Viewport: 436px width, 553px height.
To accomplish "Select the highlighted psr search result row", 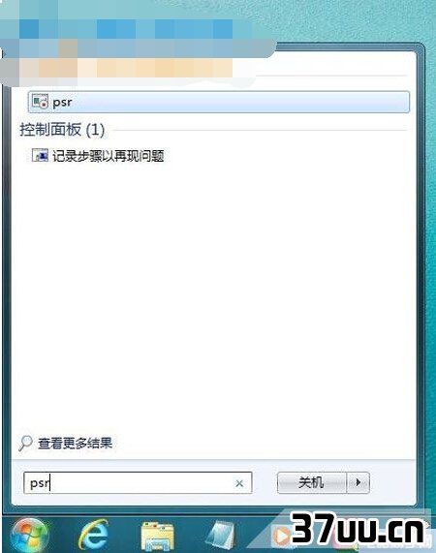I will click(219, 102).
